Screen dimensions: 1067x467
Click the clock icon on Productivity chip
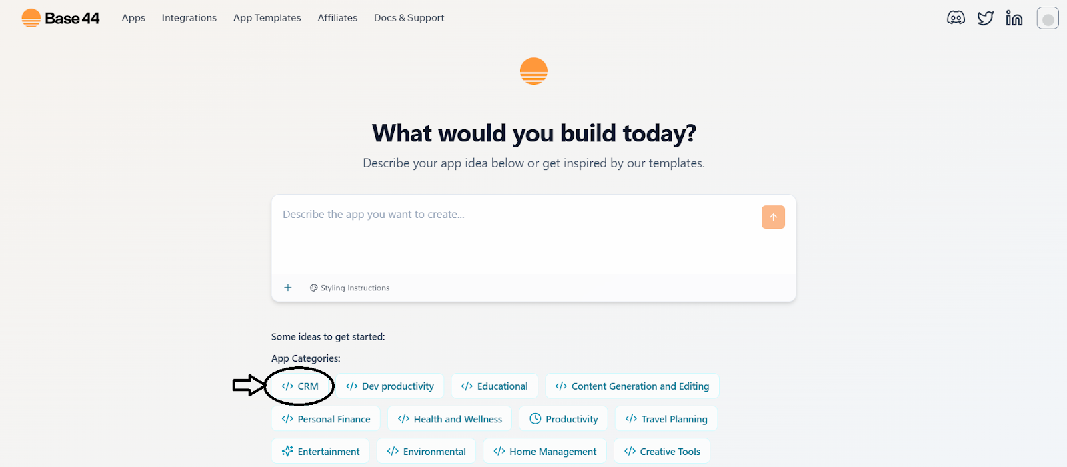(536, 418)
